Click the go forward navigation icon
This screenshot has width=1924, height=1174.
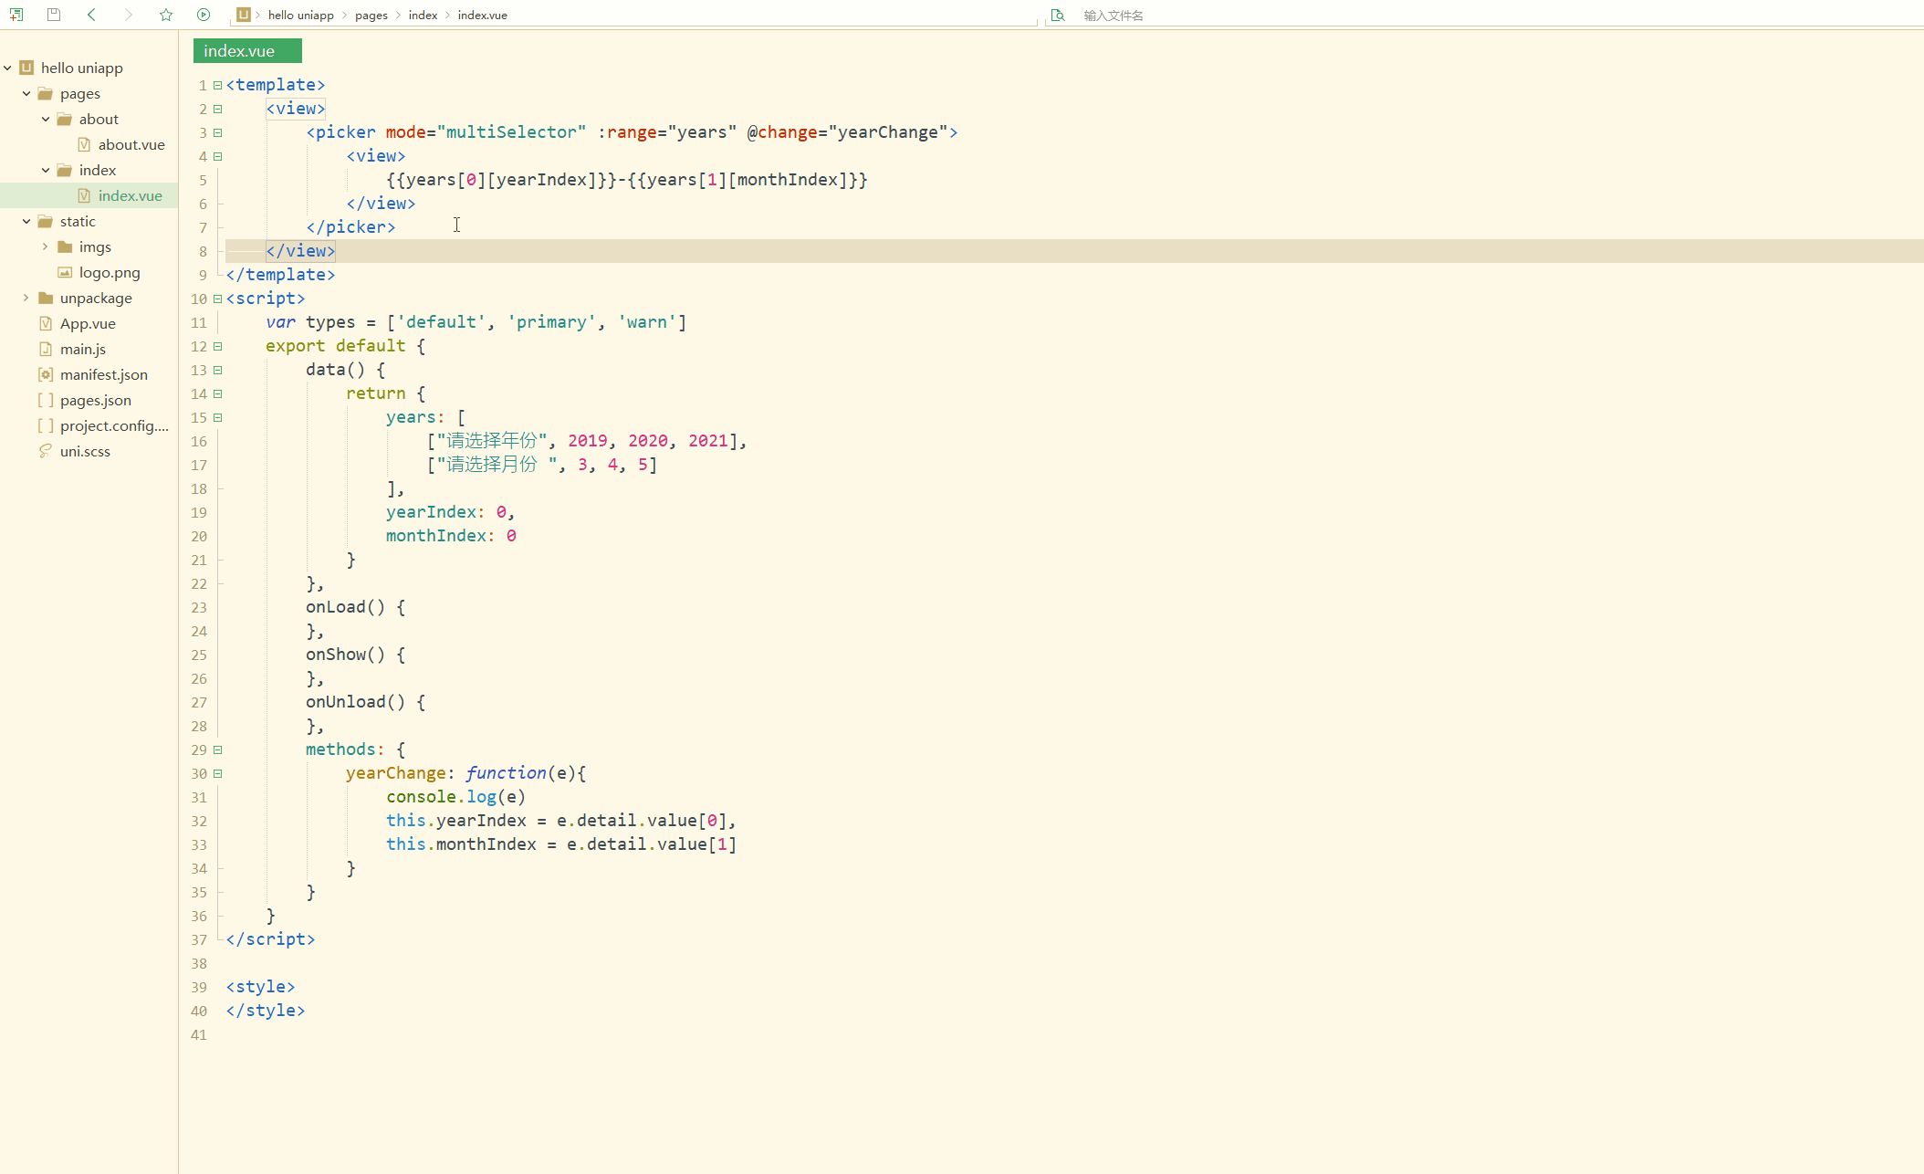128,14
